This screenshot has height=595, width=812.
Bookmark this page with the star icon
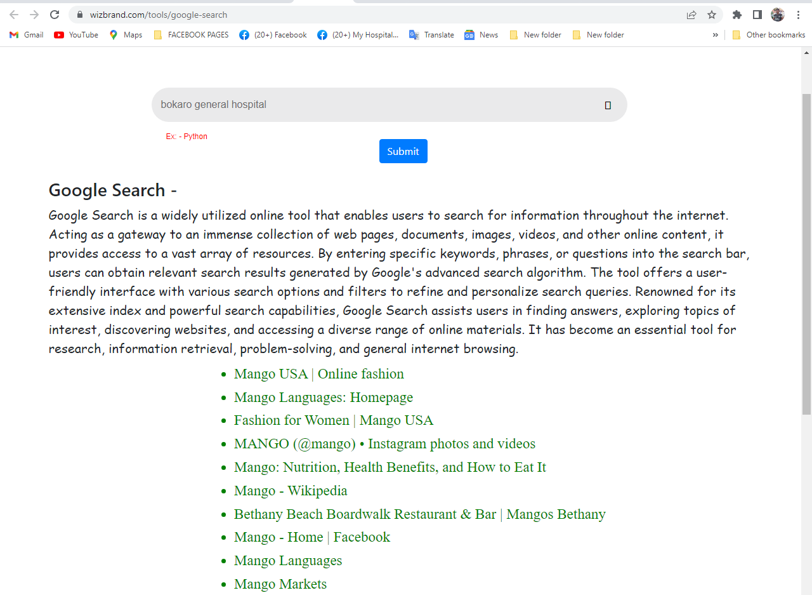712,14
